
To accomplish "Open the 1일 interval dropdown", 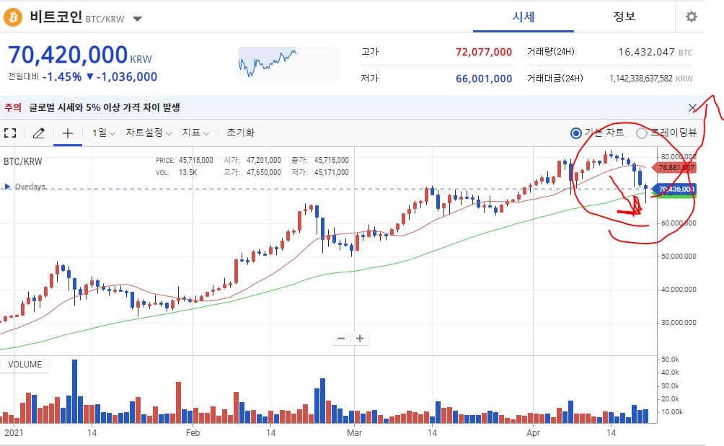I will [x=103, y=133].
